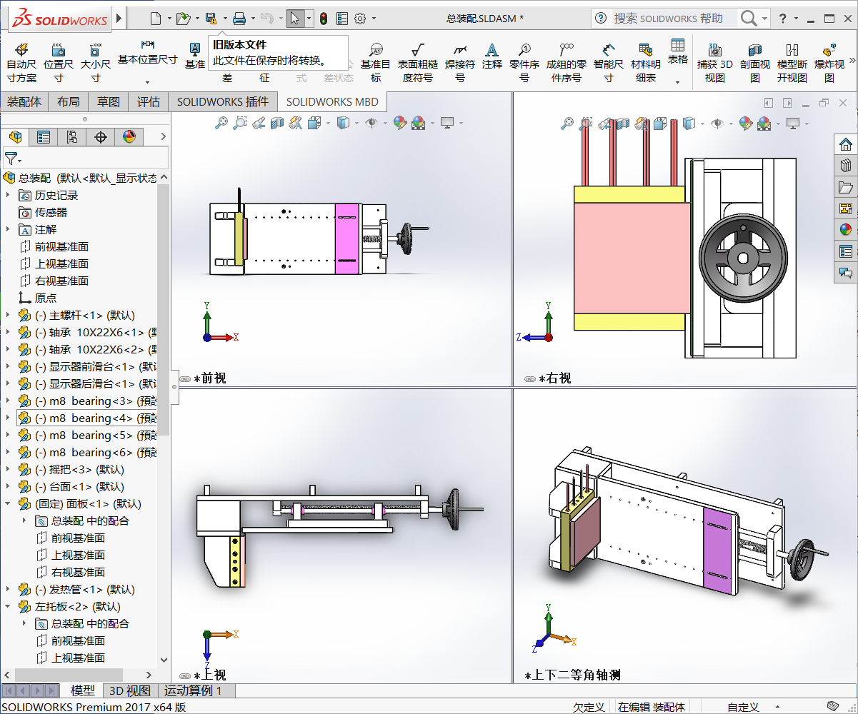
Task: Click the Open file icon
Action: 183,18
